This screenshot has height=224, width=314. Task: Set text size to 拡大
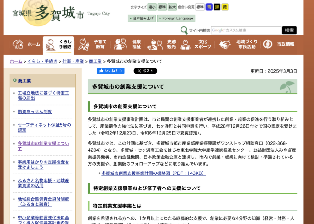click(172, 7)
